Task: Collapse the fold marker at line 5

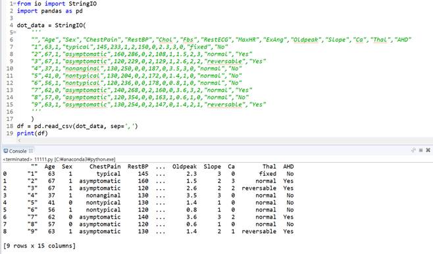Action: (x=14, y=33)
